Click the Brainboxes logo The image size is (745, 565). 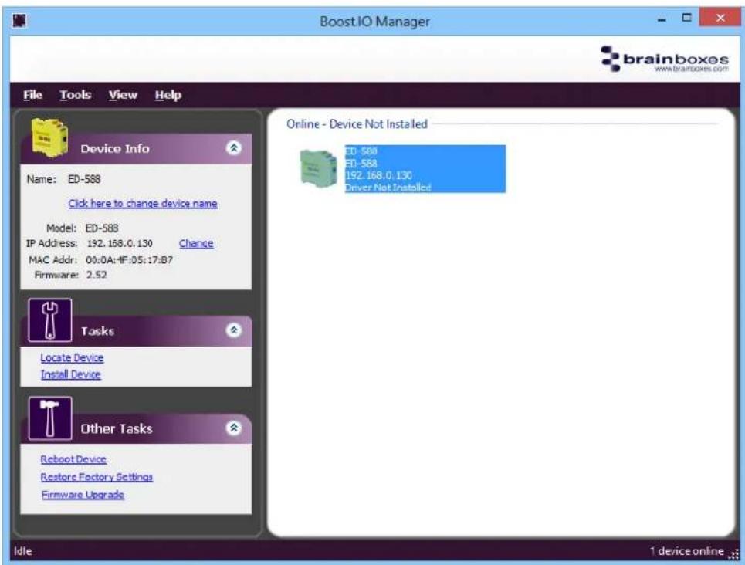pos(664,59)
